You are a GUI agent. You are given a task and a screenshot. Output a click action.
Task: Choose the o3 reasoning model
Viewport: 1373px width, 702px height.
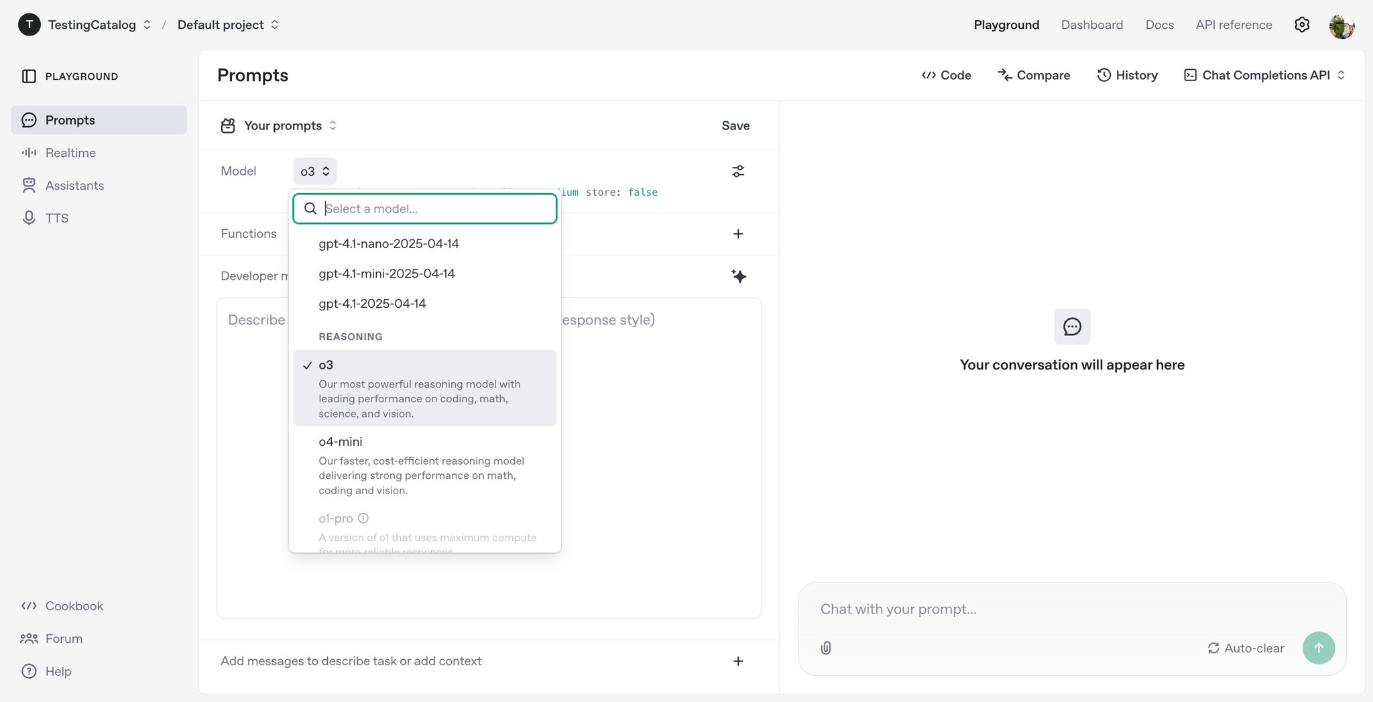tap(425, 388)
